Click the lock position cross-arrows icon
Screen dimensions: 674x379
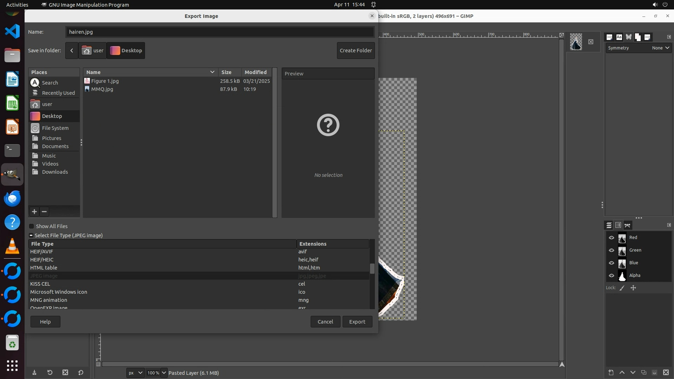[633, 288]
